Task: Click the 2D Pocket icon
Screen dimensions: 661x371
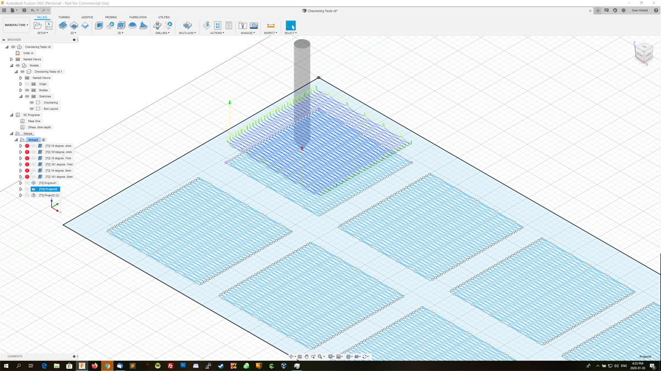Action: coord(74,25)
